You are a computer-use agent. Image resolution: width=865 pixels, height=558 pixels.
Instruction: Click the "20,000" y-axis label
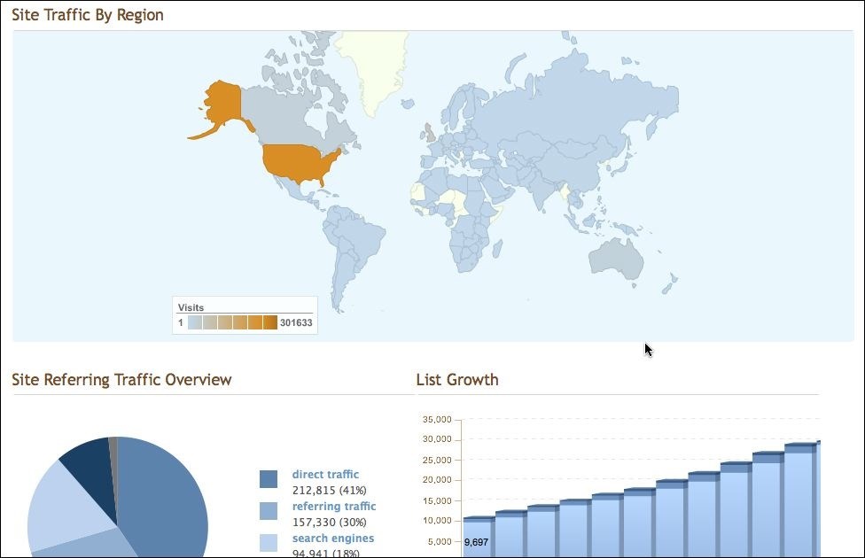(x=437, y=480)
